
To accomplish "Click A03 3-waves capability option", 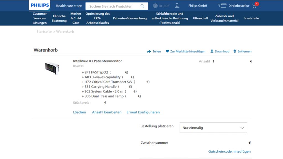I will tap(108, 77).
